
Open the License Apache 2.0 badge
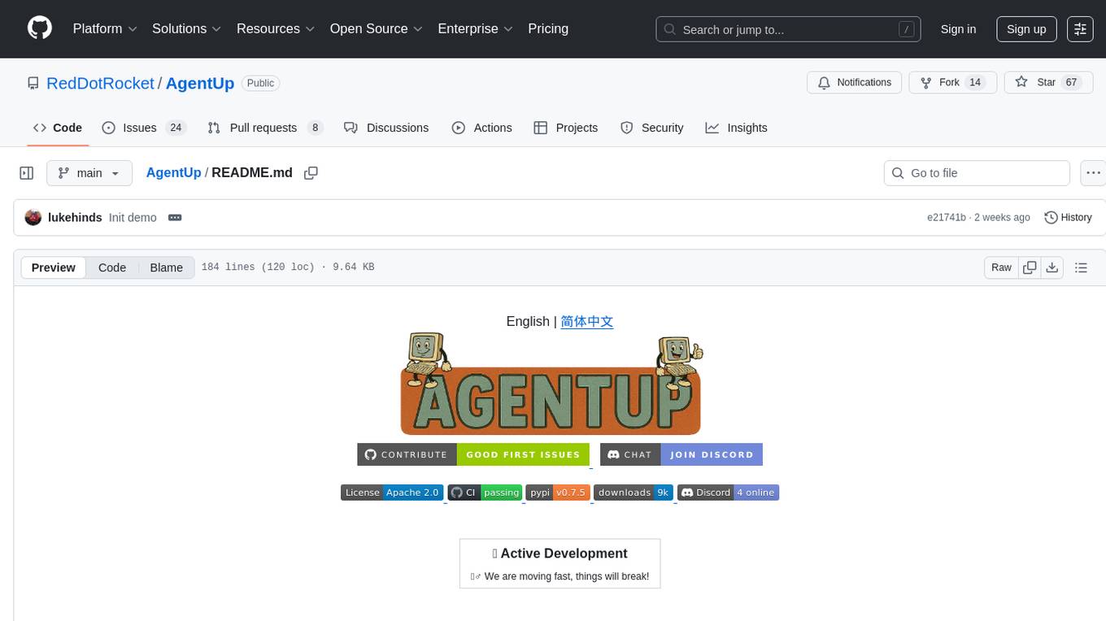click(x=392, y=493)
